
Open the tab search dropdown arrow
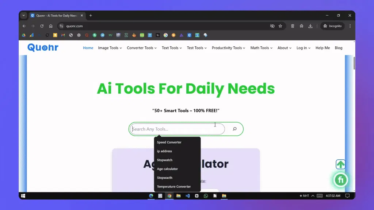click(24, 15)
